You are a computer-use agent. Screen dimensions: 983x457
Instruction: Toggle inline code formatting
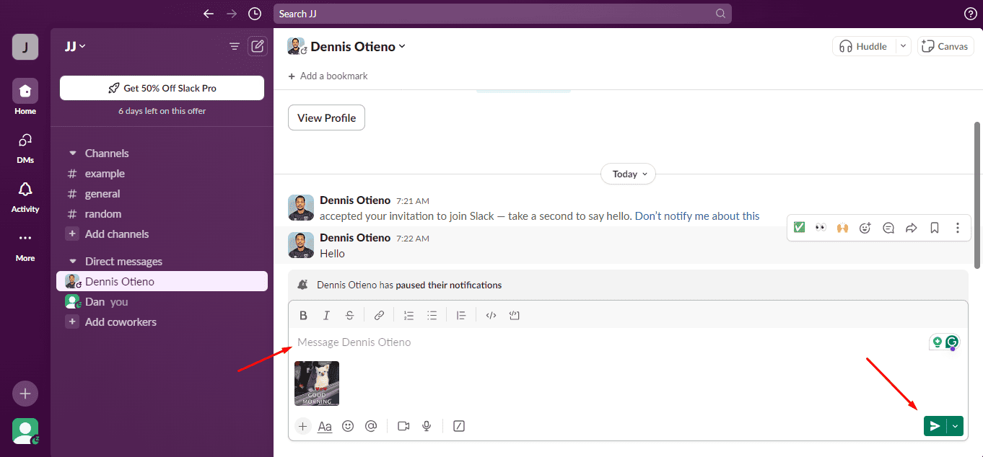pyautogui.click(x=491, y=315)
